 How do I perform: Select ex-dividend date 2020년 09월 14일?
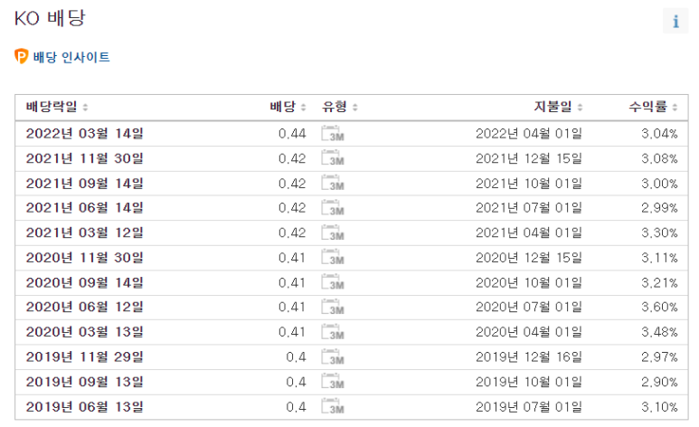pyautogui.click(x=85, y=283)
